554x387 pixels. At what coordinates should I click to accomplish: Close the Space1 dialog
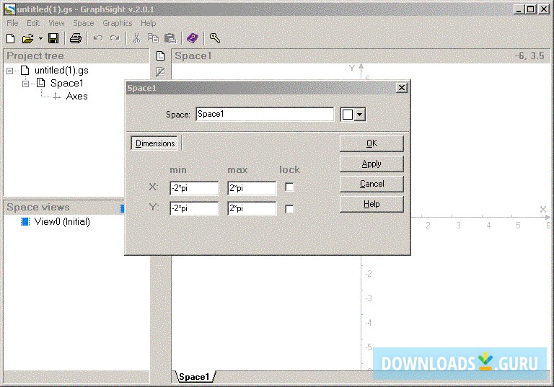point(402,88)
